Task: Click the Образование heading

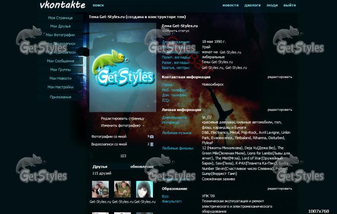Action: (x=174, y=189)
